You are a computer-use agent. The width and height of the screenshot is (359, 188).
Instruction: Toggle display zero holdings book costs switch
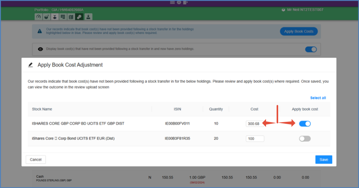(x=311, y=49)
